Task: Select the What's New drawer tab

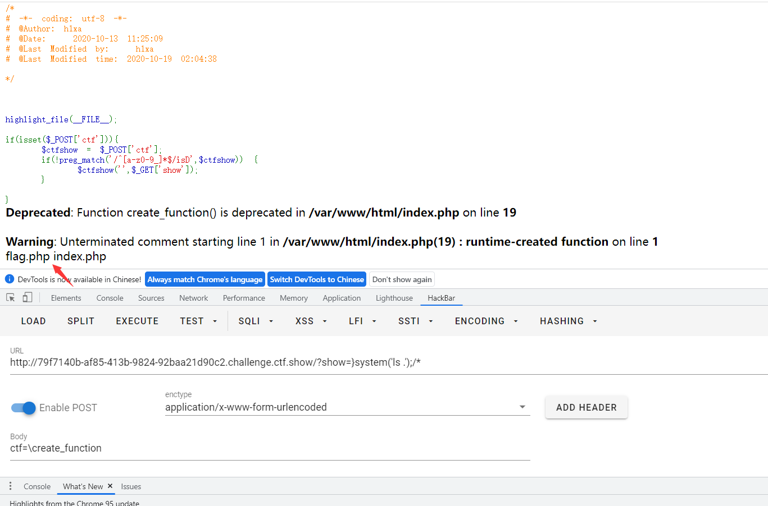Action: [x=83, y=486]
